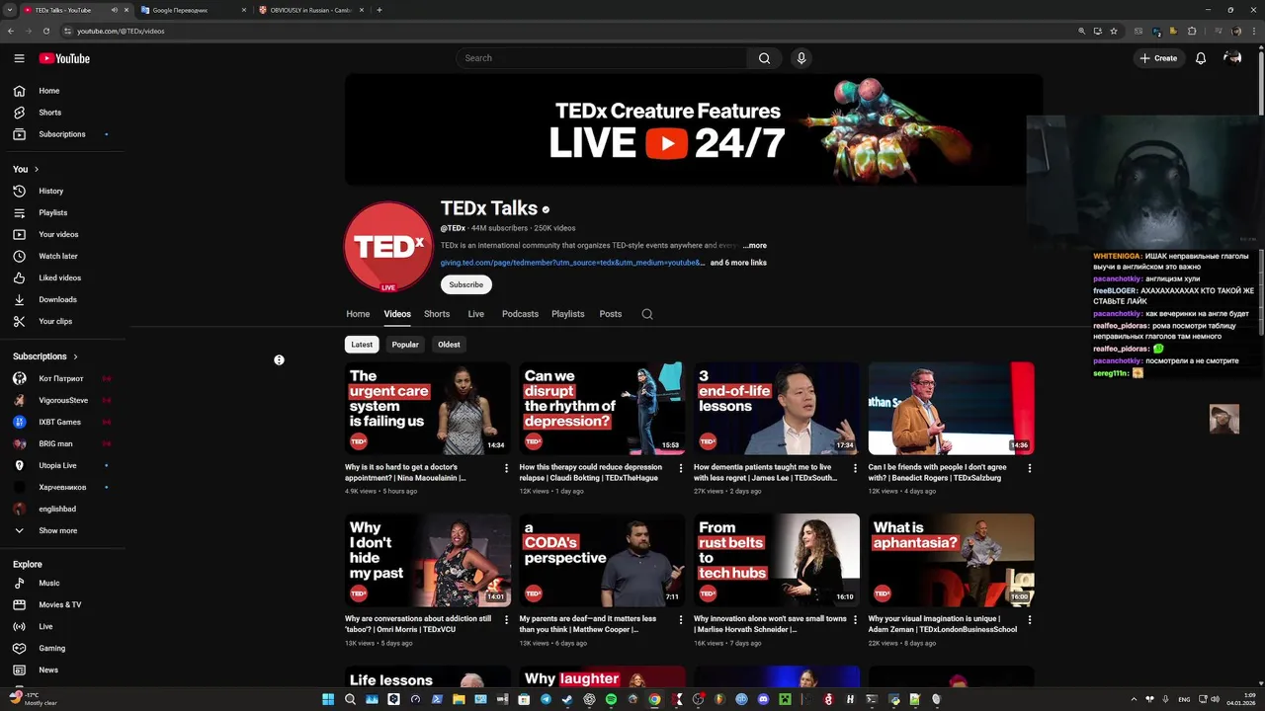The height and width of the screenshot is (711, 1265).
Task: Open a new browser tab
Action: click(x=379, y=10)
